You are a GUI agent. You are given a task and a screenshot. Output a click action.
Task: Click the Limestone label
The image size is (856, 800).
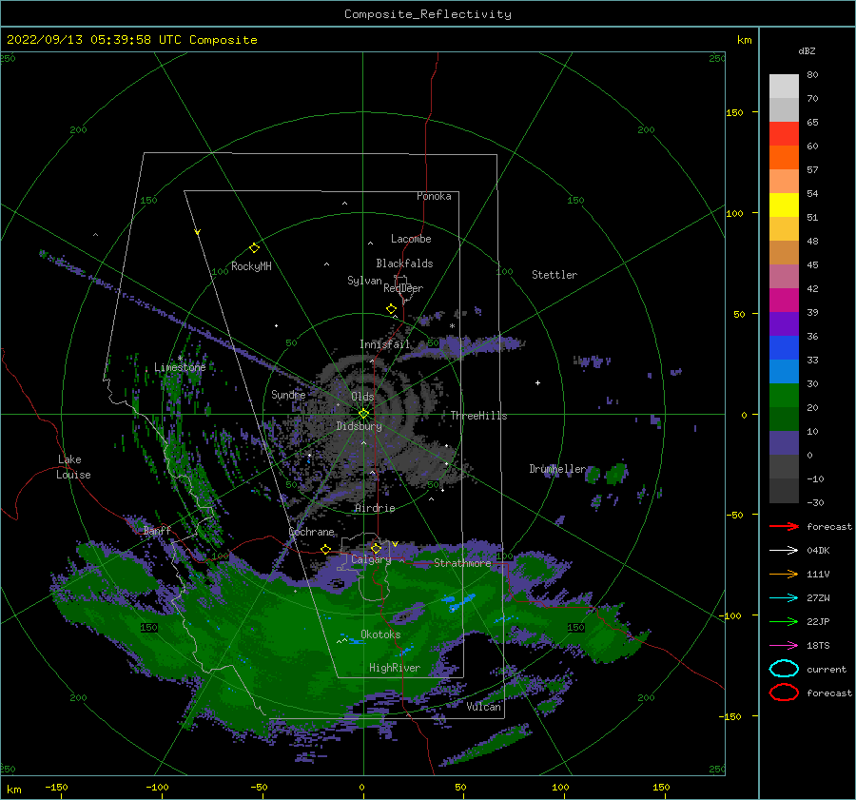[180, 367]
